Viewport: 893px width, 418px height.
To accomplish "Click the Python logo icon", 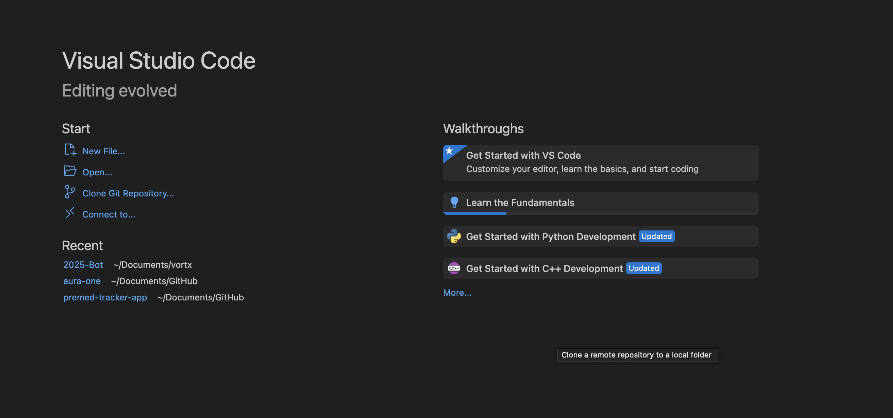I will [454, 236].
